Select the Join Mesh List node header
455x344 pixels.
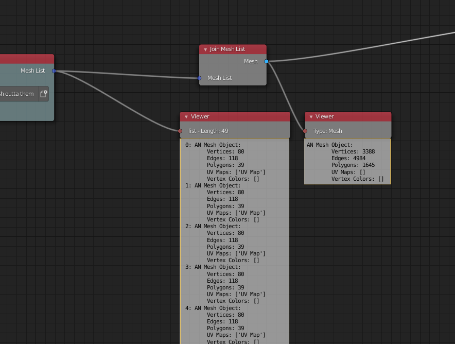click(x=233, y=49)
